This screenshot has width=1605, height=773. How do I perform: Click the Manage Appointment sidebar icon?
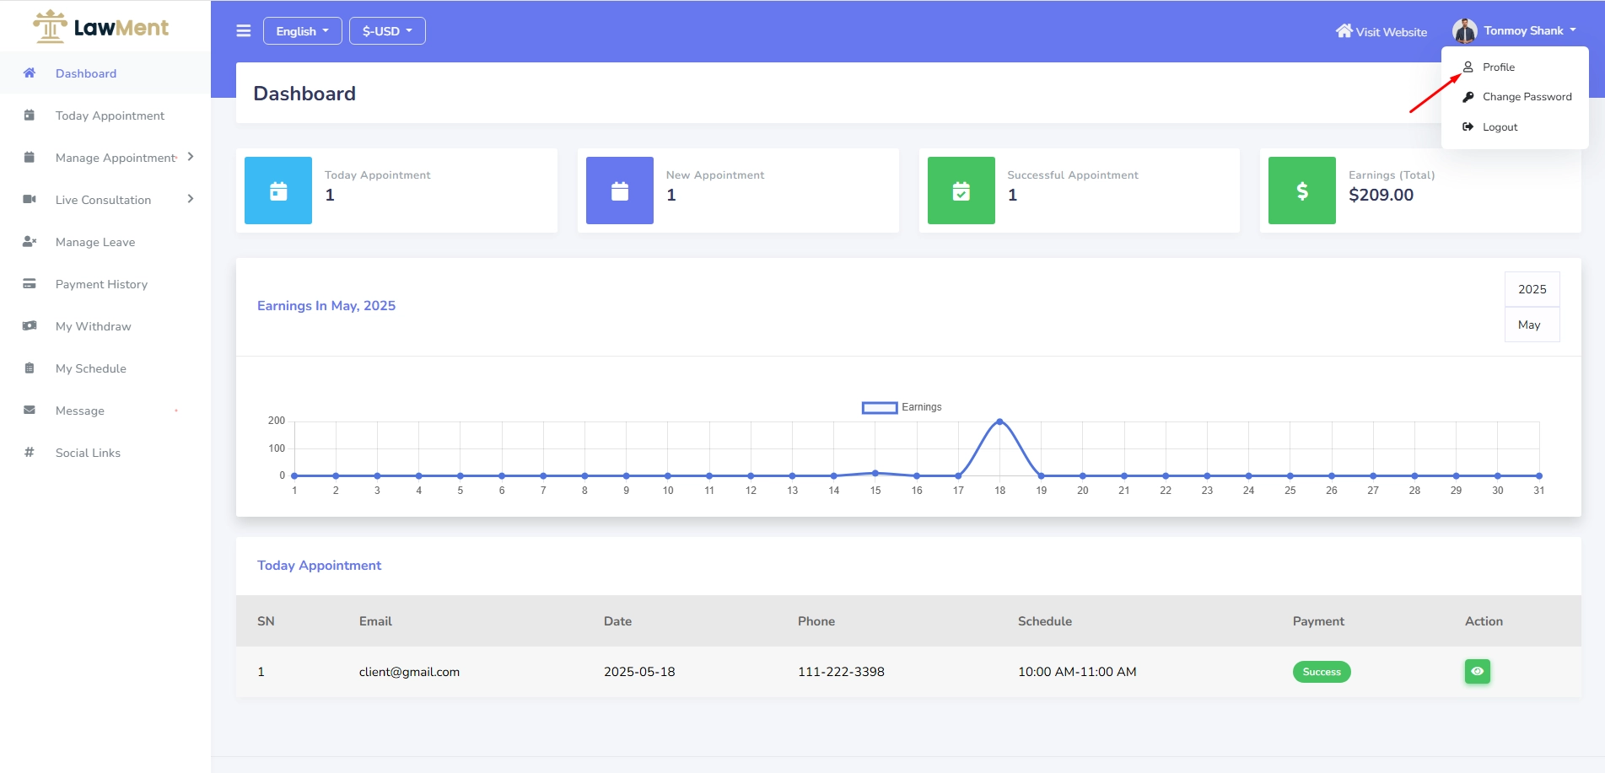pos(30,158)
